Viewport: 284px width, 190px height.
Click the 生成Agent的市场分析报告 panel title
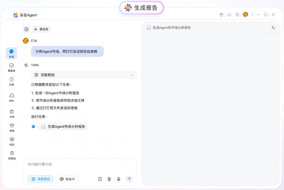[x=172, y=28]
